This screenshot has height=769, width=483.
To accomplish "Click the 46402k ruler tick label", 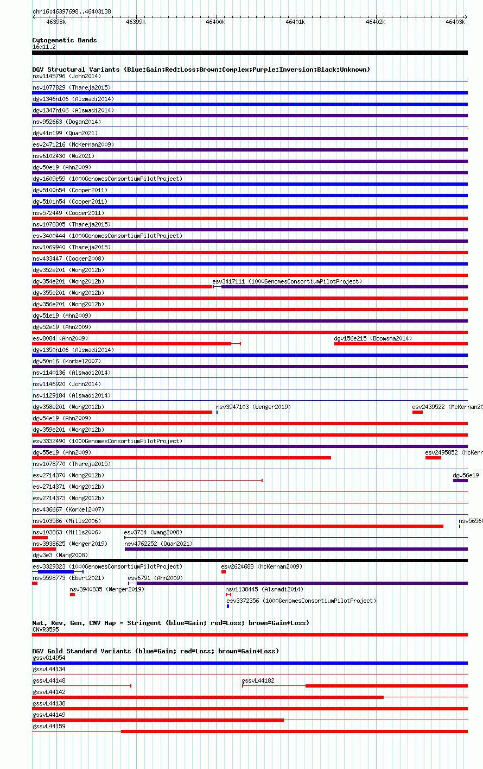I will coord(376,22).
